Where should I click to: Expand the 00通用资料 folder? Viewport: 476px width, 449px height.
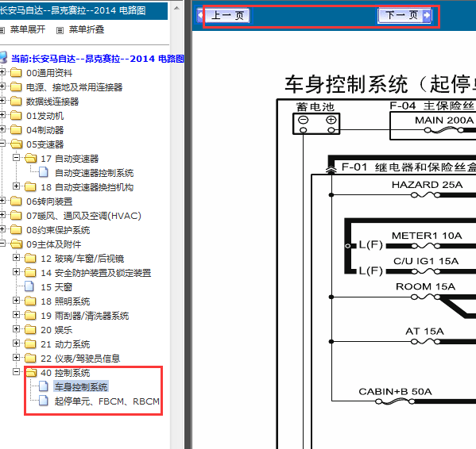(x=2, y=72)
